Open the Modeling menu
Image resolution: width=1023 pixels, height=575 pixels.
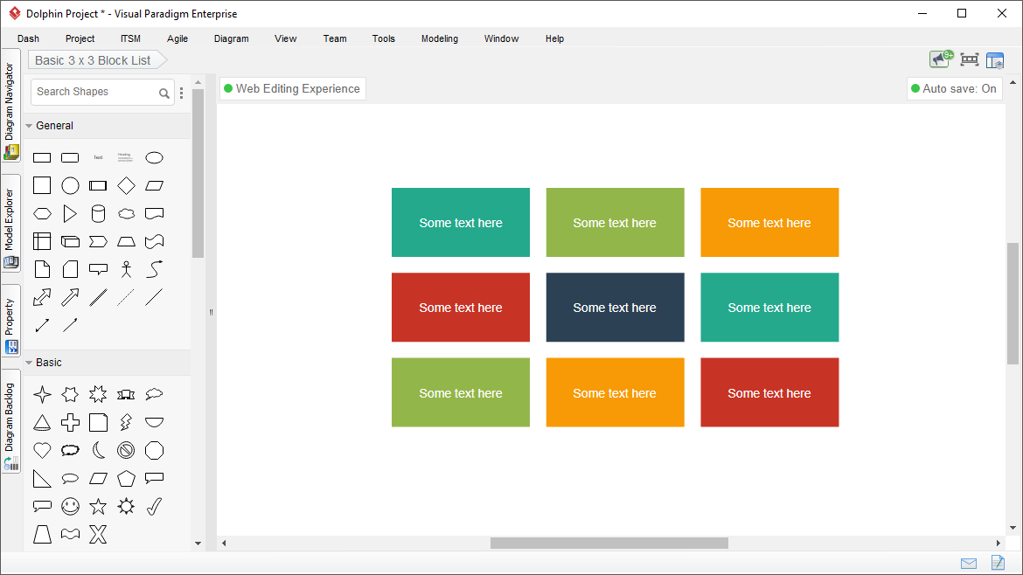(439, 38)
